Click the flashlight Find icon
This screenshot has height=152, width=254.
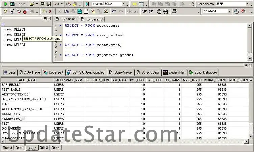(92, 11)
